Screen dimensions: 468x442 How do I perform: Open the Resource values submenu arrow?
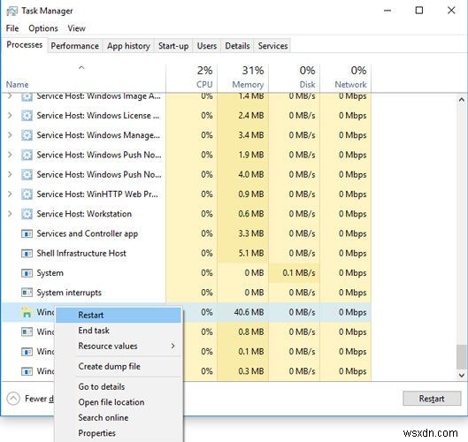click(x=173, y=346)
